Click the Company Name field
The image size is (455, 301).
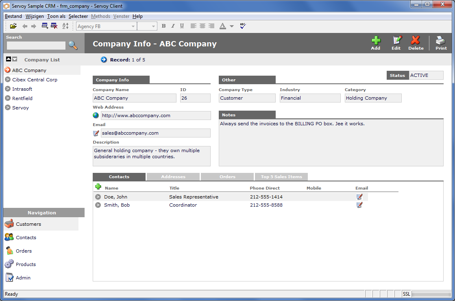click(x=134, y=98)
